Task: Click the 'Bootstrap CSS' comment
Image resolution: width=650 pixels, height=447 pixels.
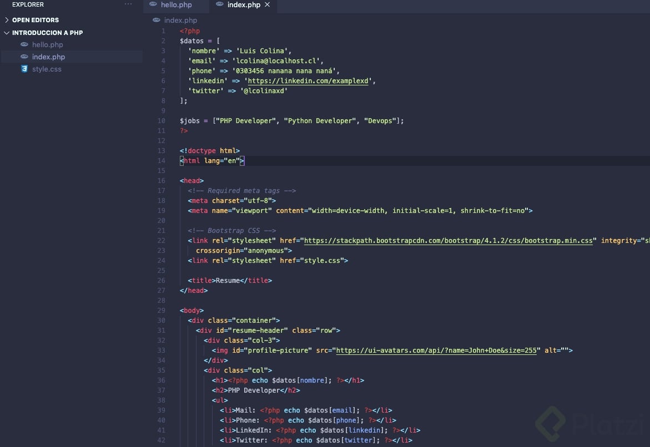Action: click(231, 231)
